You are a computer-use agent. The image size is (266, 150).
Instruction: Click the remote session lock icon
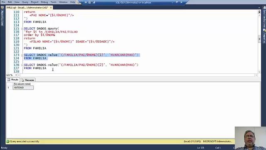(x=90, y=2)
